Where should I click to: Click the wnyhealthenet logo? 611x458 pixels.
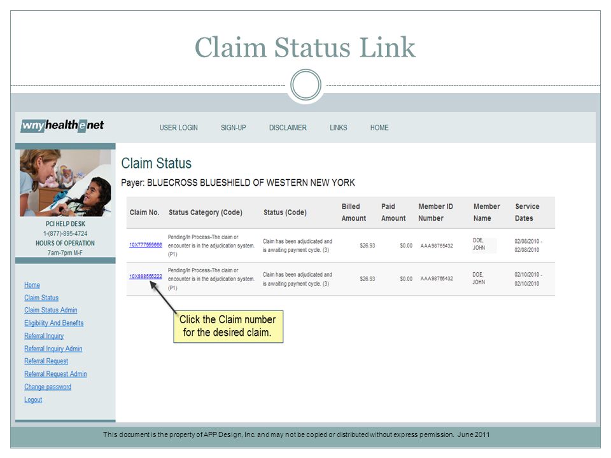tap(62, 125)
